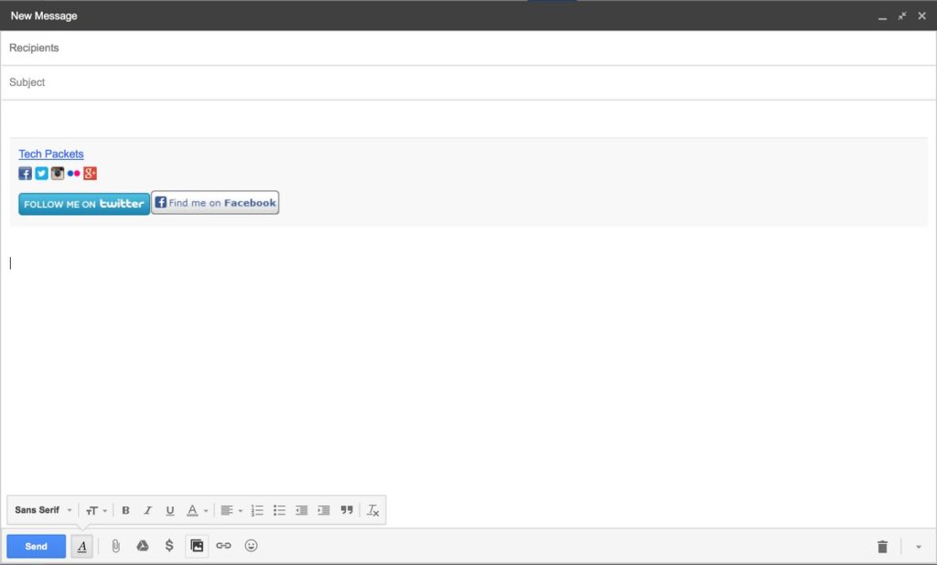Insert a link with chain icon

[223, 546]
